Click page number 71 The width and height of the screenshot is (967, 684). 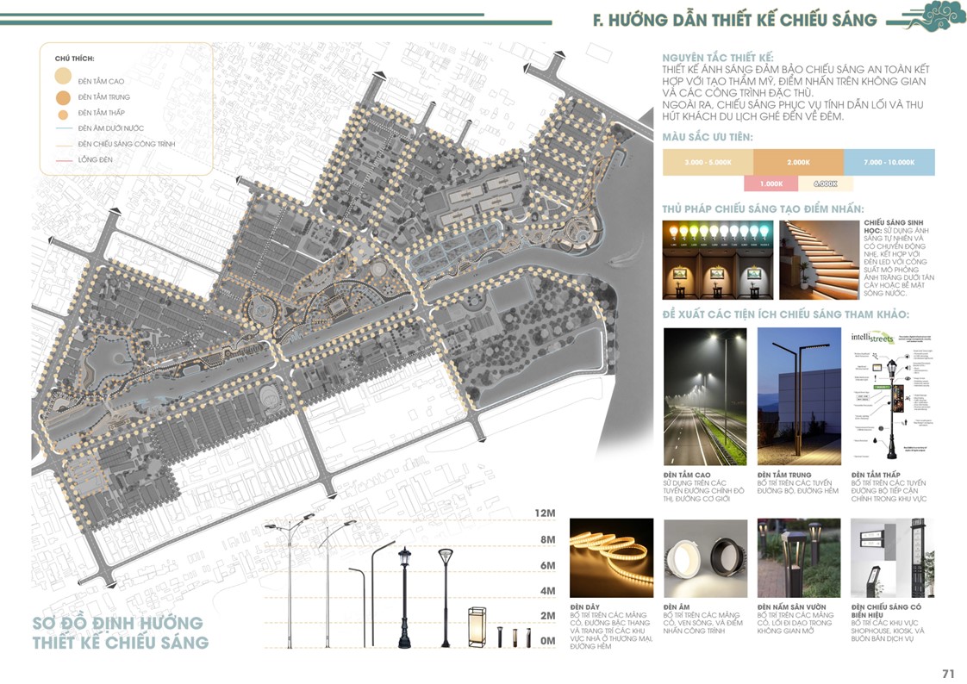949,674
